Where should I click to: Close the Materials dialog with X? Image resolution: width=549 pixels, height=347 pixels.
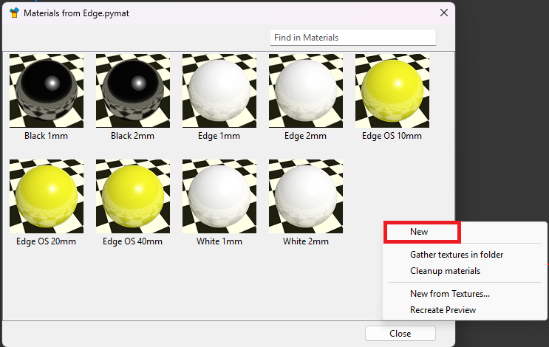[x=443, y=13]
